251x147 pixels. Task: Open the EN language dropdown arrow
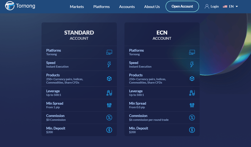click(237, 7)
